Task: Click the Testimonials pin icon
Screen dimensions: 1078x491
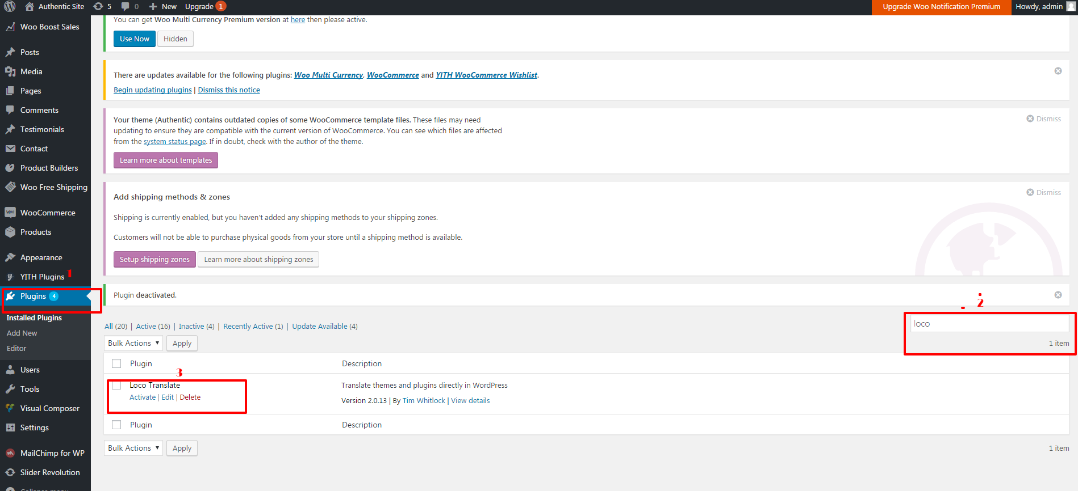Action: 10,129
